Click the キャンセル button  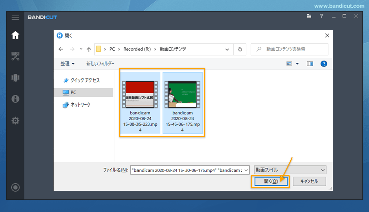click(309, 181)
